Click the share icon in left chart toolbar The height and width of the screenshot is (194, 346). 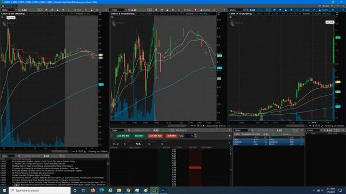pyautogui.click(x=46, y=10)
